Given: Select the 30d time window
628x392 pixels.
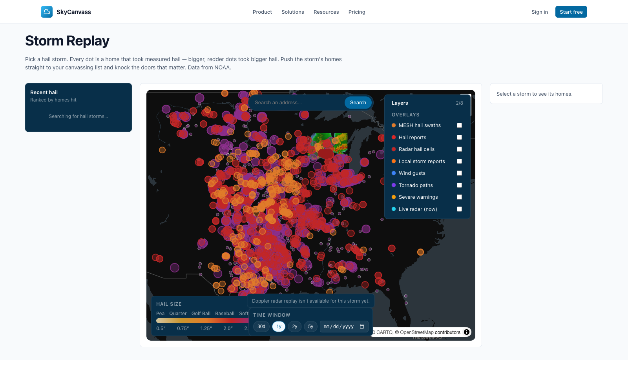Looking at the screenshot, I should click(261, 327).
